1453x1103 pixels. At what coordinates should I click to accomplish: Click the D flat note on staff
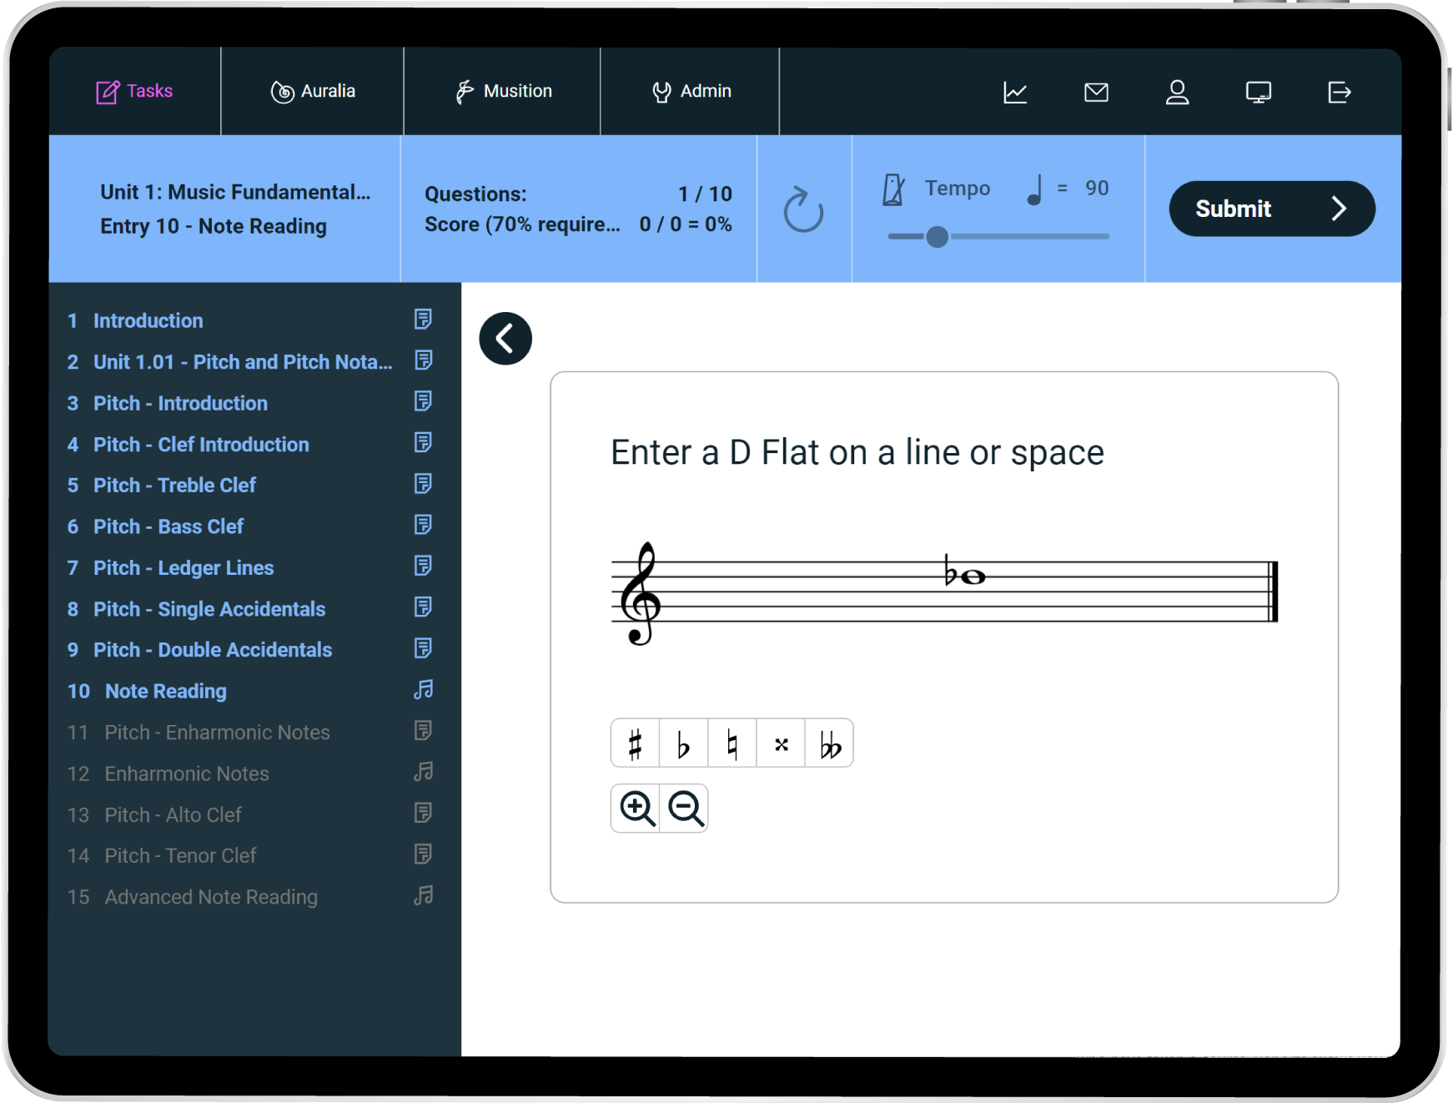972,577
